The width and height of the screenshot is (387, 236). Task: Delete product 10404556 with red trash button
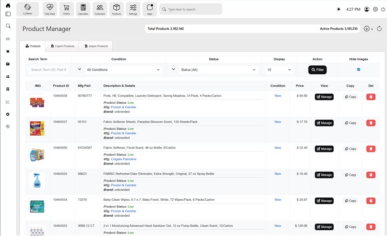click(x=371, y=149)
